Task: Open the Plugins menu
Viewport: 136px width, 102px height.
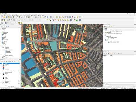Action: coord(18,15)
